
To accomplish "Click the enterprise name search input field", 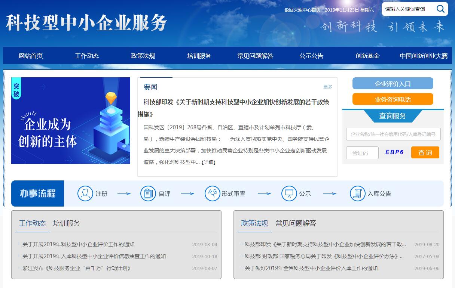I will pyautogui.click(x=393, y=134).
